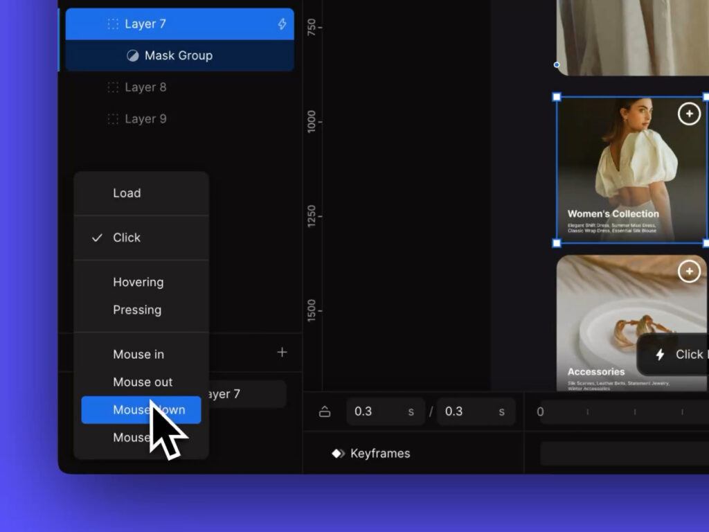
Task: Choose Load from the trigger menu
Action: pyautogui.click(x=127, y=193)
